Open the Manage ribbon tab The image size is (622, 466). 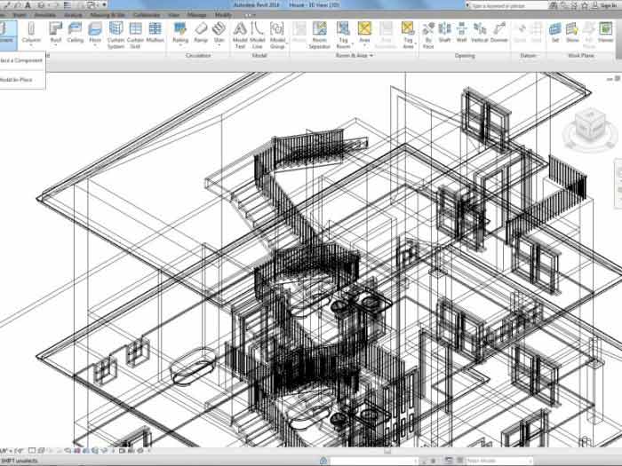196,15
